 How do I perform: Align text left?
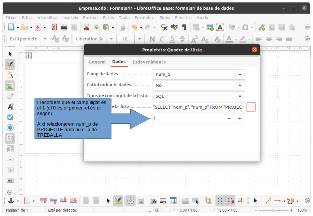259,39
